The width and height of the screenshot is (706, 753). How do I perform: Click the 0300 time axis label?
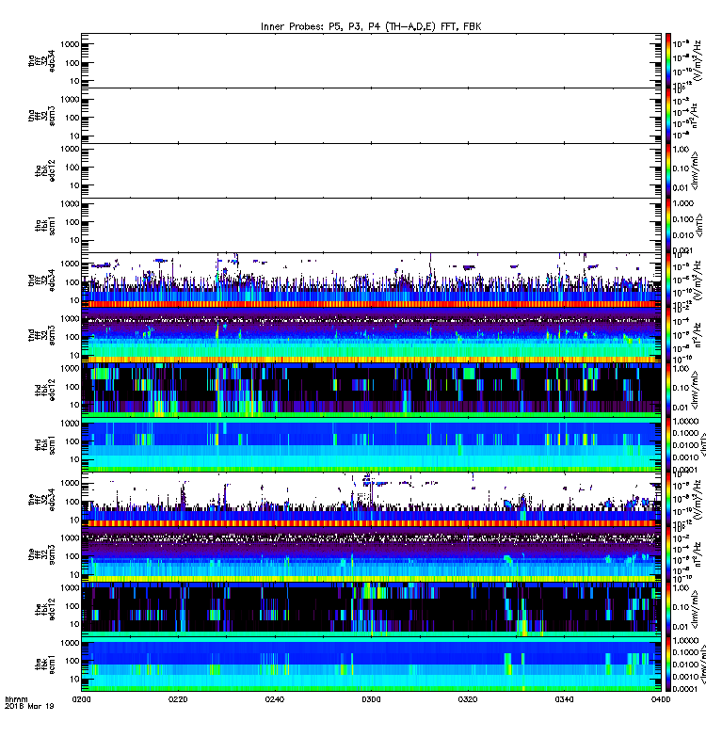(x=371, y=699)
